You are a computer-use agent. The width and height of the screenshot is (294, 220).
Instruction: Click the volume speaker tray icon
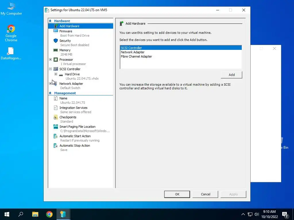[x=257, y=214]
